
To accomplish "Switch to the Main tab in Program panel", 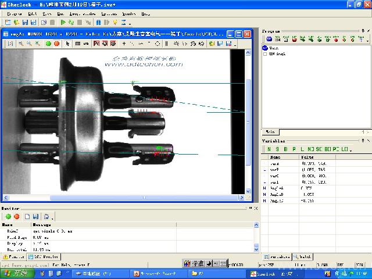I will (x=270, y=132).
